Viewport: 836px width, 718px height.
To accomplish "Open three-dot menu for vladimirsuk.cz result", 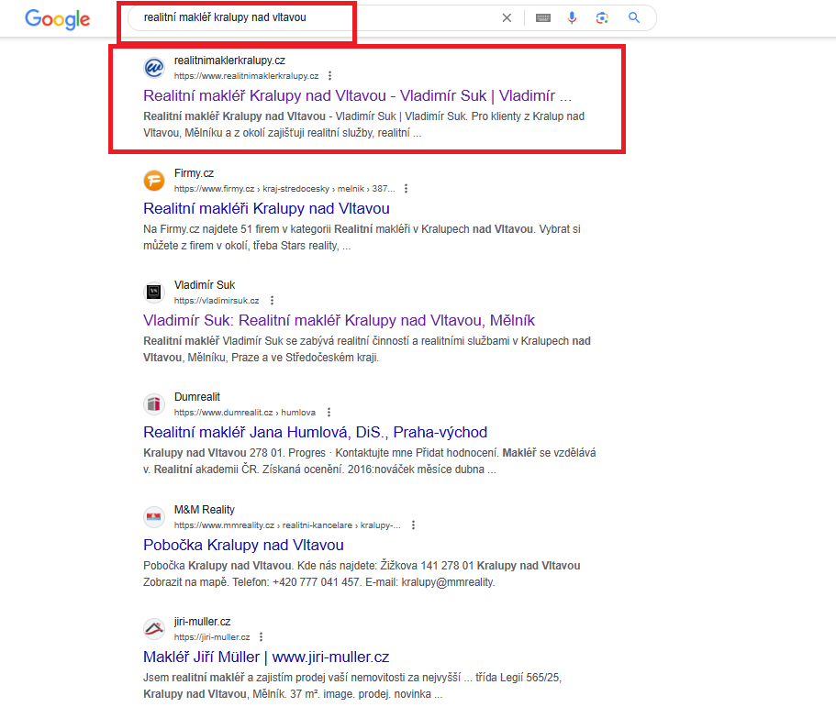I will (x=272, y=301).
